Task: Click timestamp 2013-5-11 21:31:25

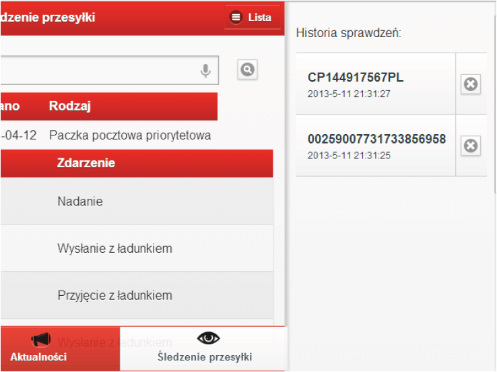Action: [349, 156]
